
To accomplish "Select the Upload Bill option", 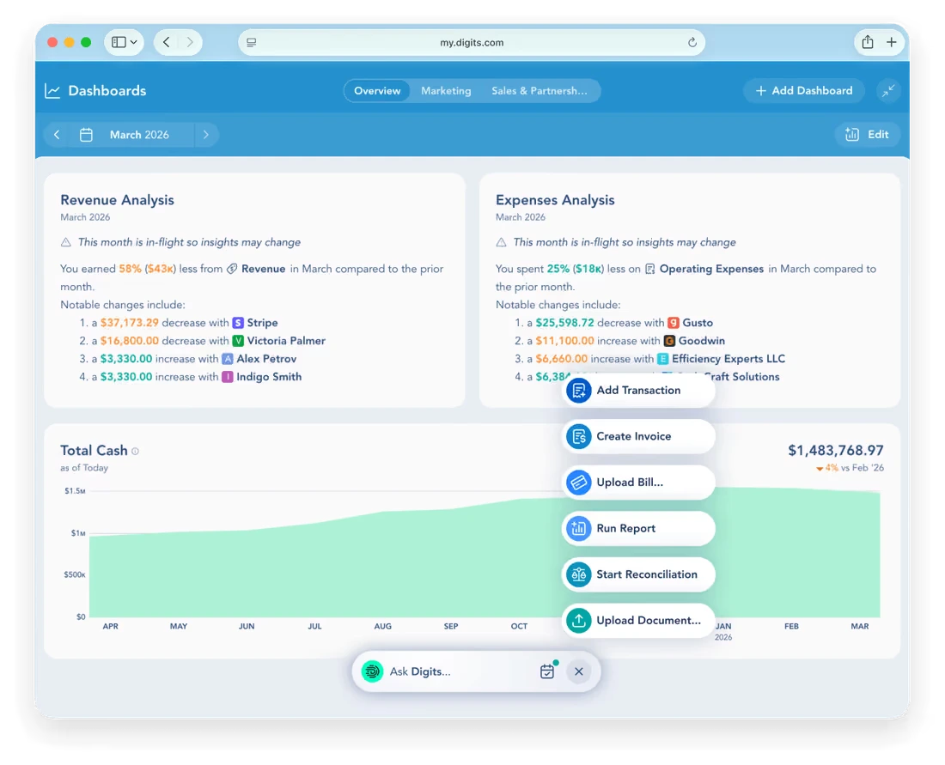I will coord(638,483).
